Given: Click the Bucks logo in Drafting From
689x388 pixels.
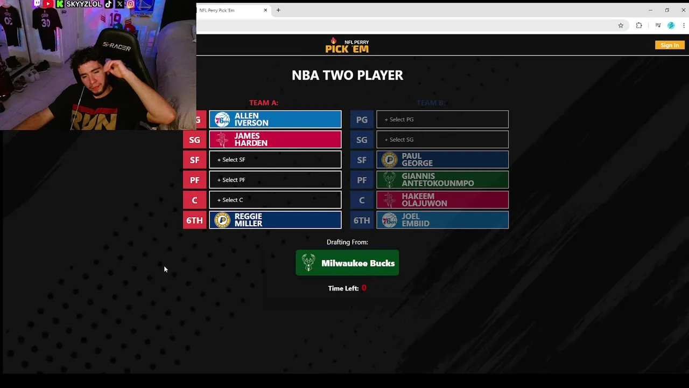Looking at the screenshot, I should pos(308,263).
